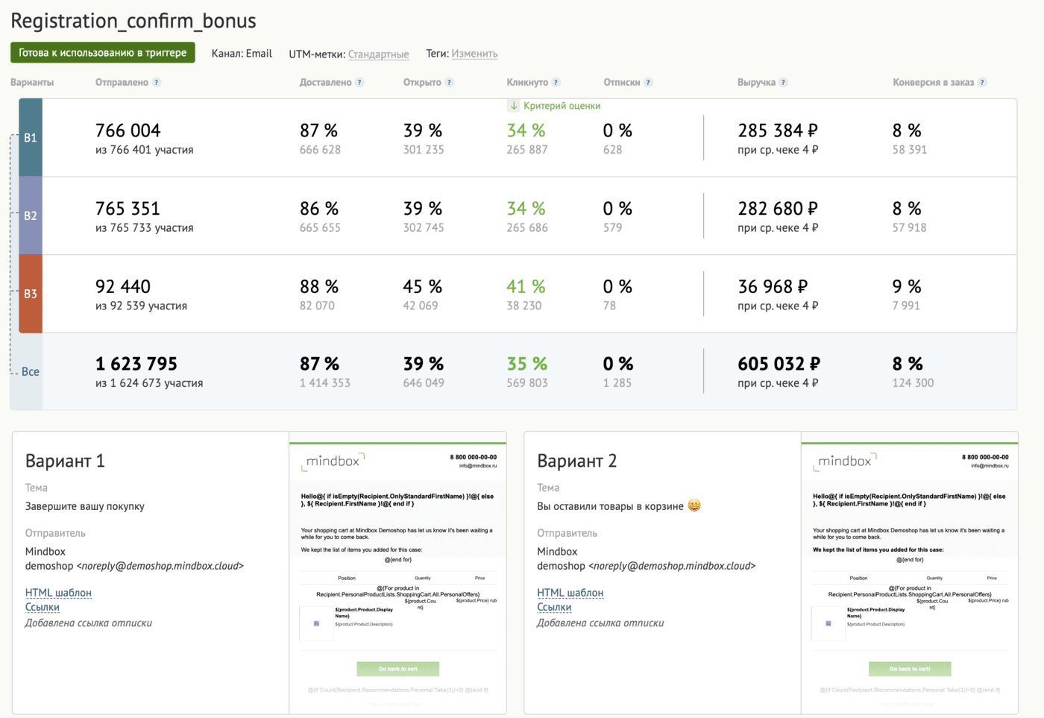Screen dimensions: 1044x718
Task: Select the B1 variant tab
Action: 31,138
